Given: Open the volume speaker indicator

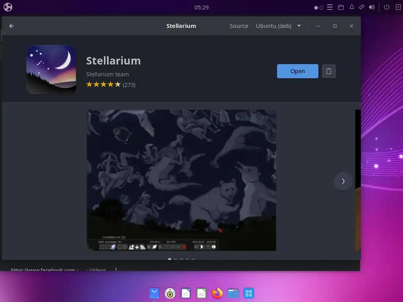Looking at the screenshot, I should (372, 7).
